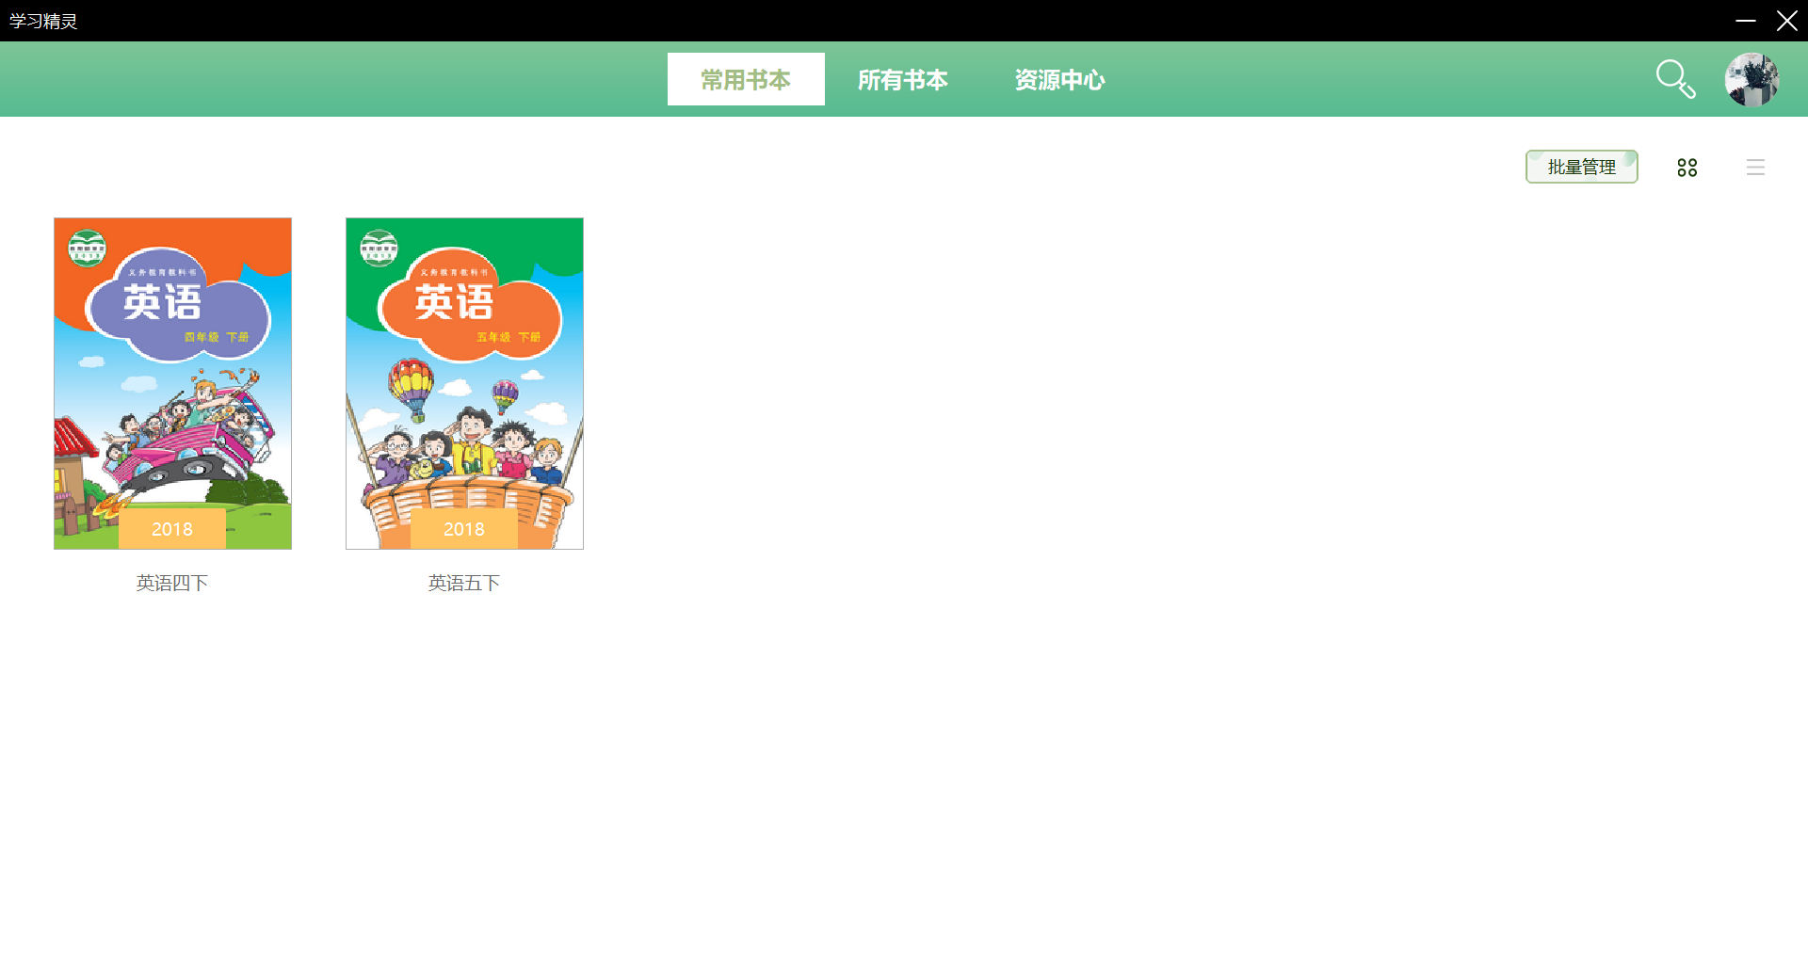Screen dimensions: 1808x979
Task: Go to the 所有书本 tab
Action: point(903,79)
